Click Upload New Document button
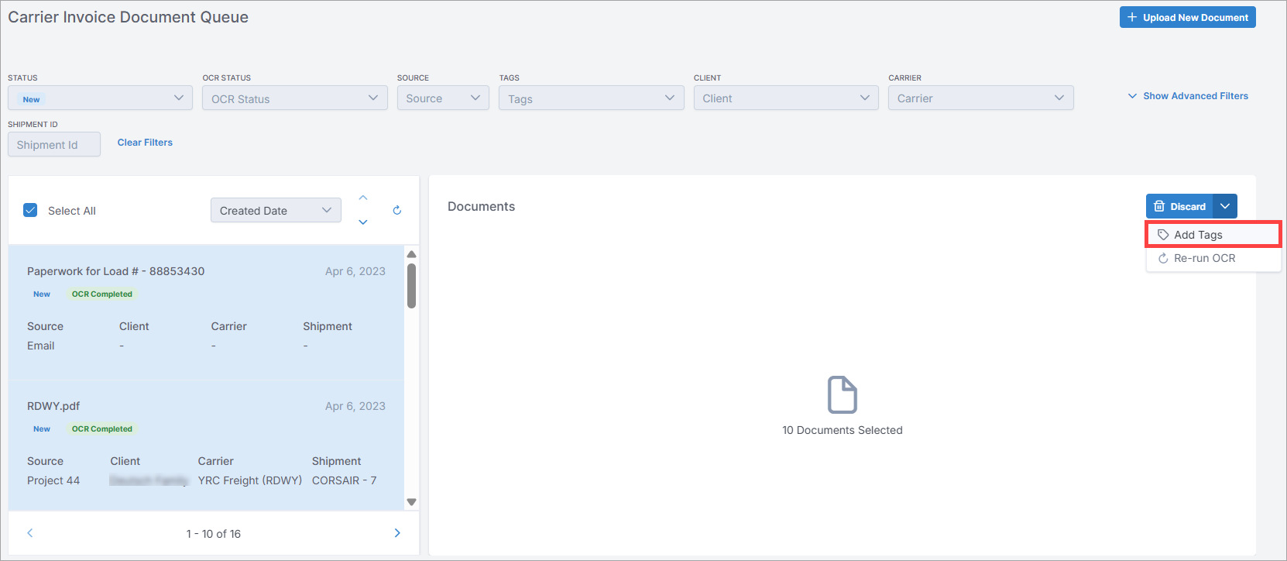Screen dimensions: 1287x561 tap(1188, 17)
